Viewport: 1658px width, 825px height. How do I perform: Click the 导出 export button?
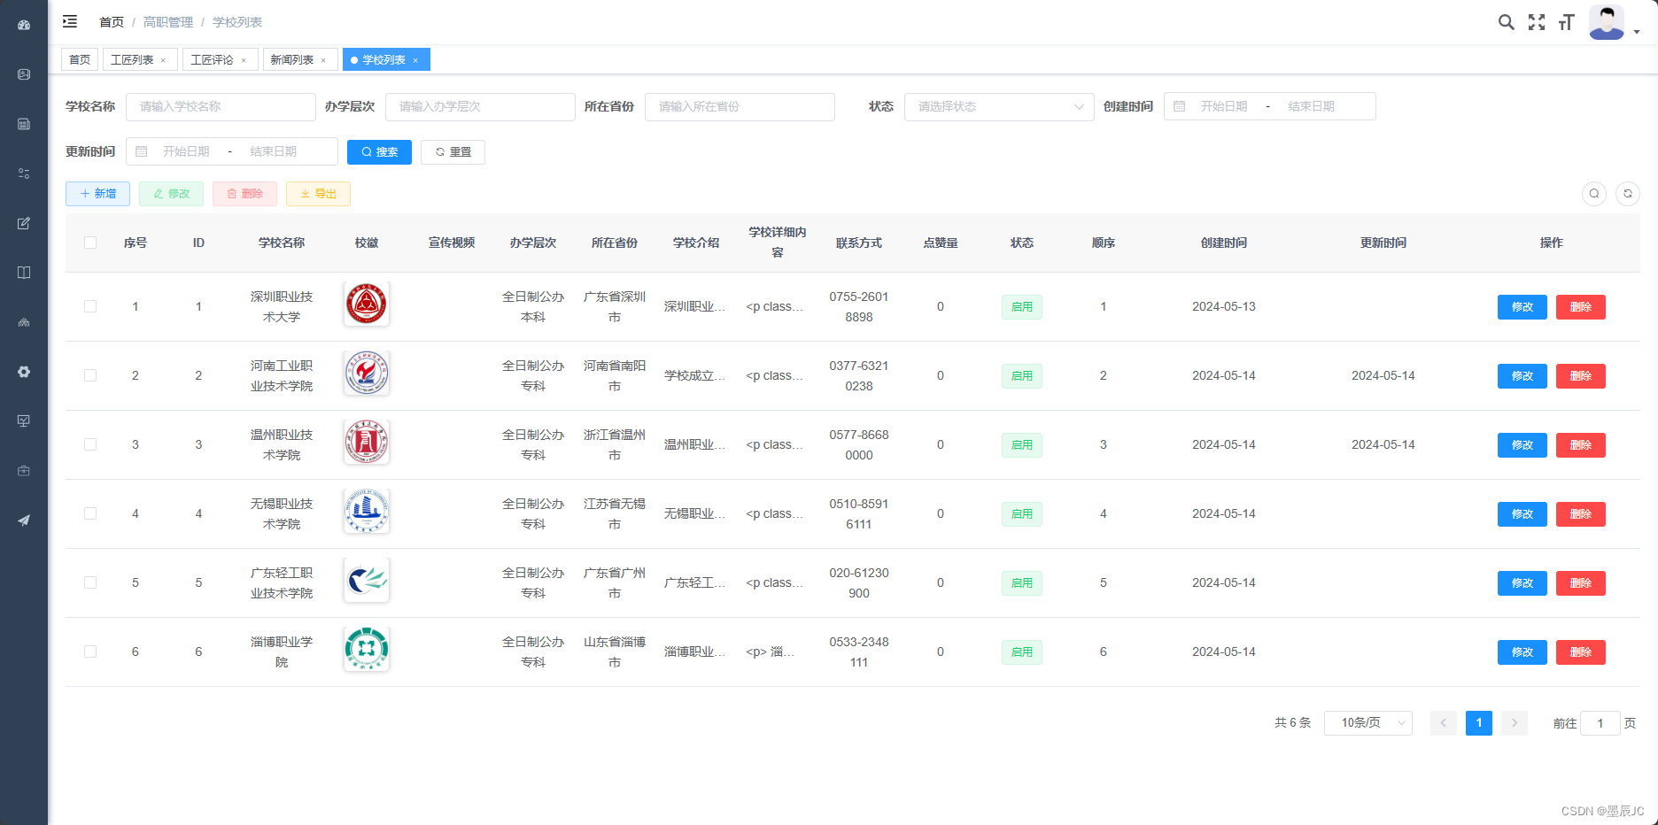pos(318,194)
